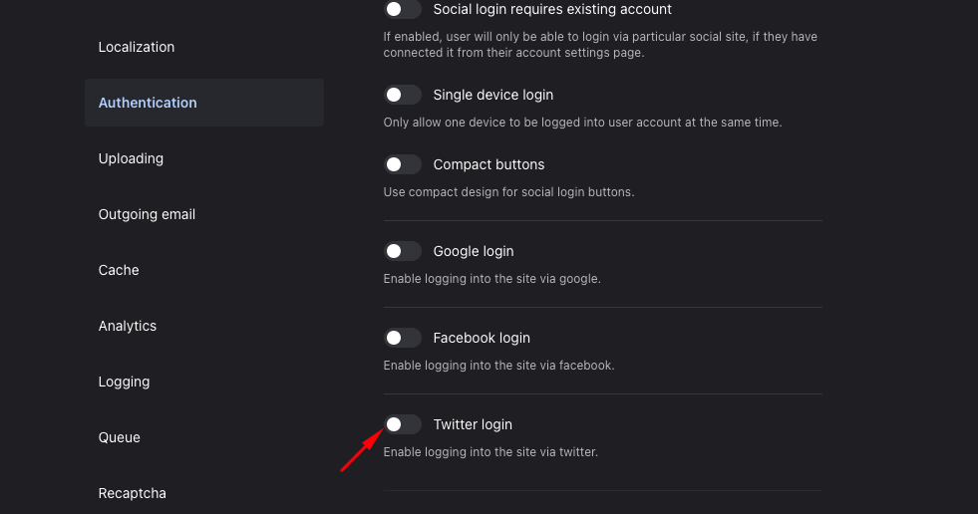Click the 'Google login' label text
This screenshot has width=978, height=514.
tap(474, 251)
